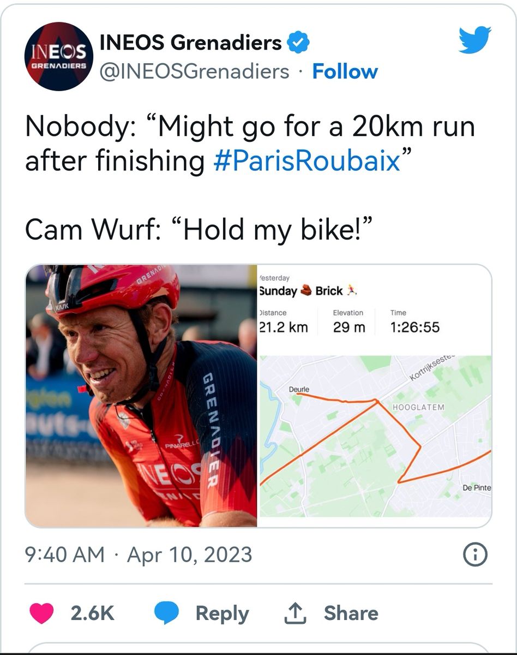The image size is (517, 655).
Task: Click the 2.6K likes count
Action: (x=92, y=613)
